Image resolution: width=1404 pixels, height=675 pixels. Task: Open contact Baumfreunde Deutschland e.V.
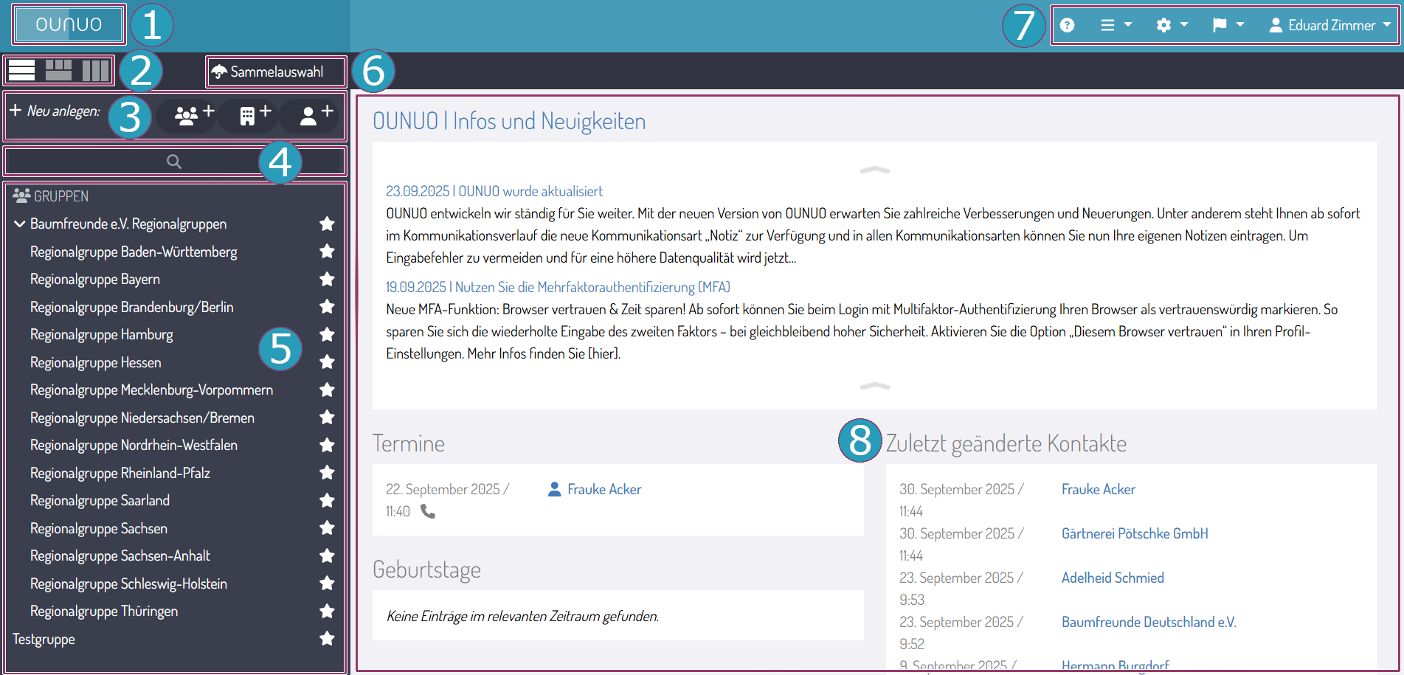tap(1149, 622)
